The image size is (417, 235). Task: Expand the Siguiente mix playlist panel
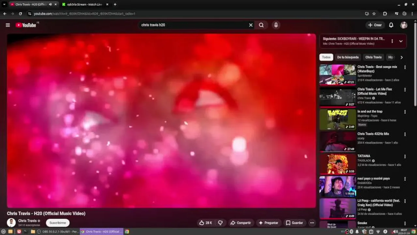(x=401, y=41)
